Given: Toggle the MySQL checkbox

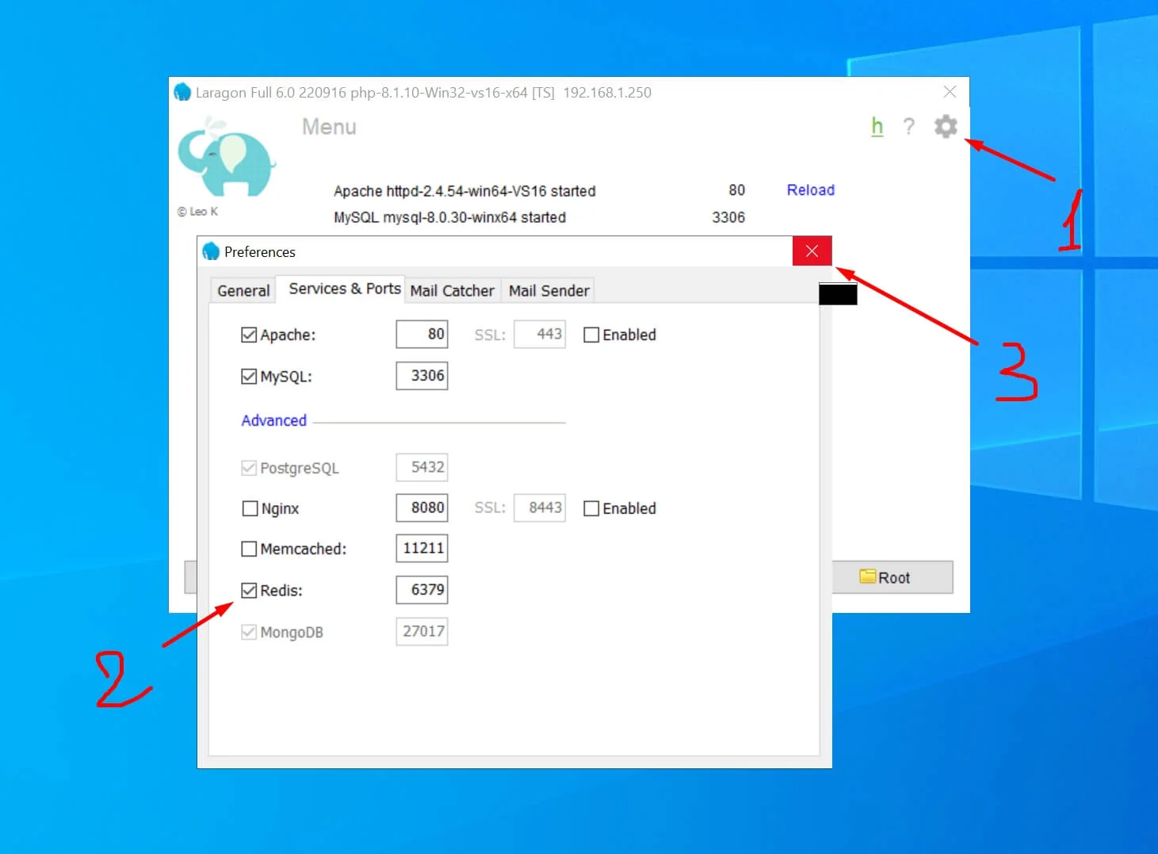Looking at the screenshot, I should pos(249,376).
